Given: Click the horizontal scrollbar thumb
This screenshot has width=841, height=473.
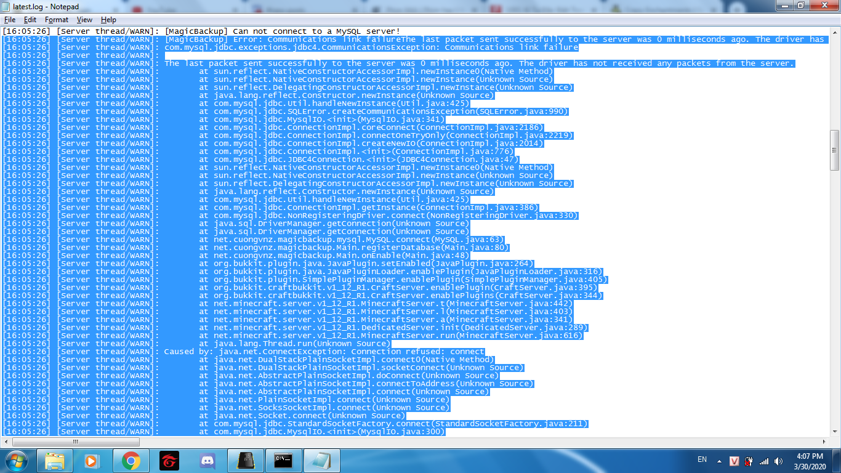Looking at the screenshot, I should click(x=76, y=442).
